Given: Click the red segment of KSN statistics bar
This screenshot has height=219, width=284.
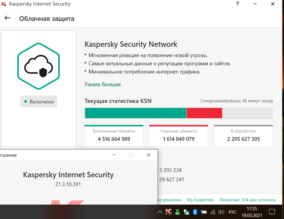Looking at the screenshot, I should point(204,113).
